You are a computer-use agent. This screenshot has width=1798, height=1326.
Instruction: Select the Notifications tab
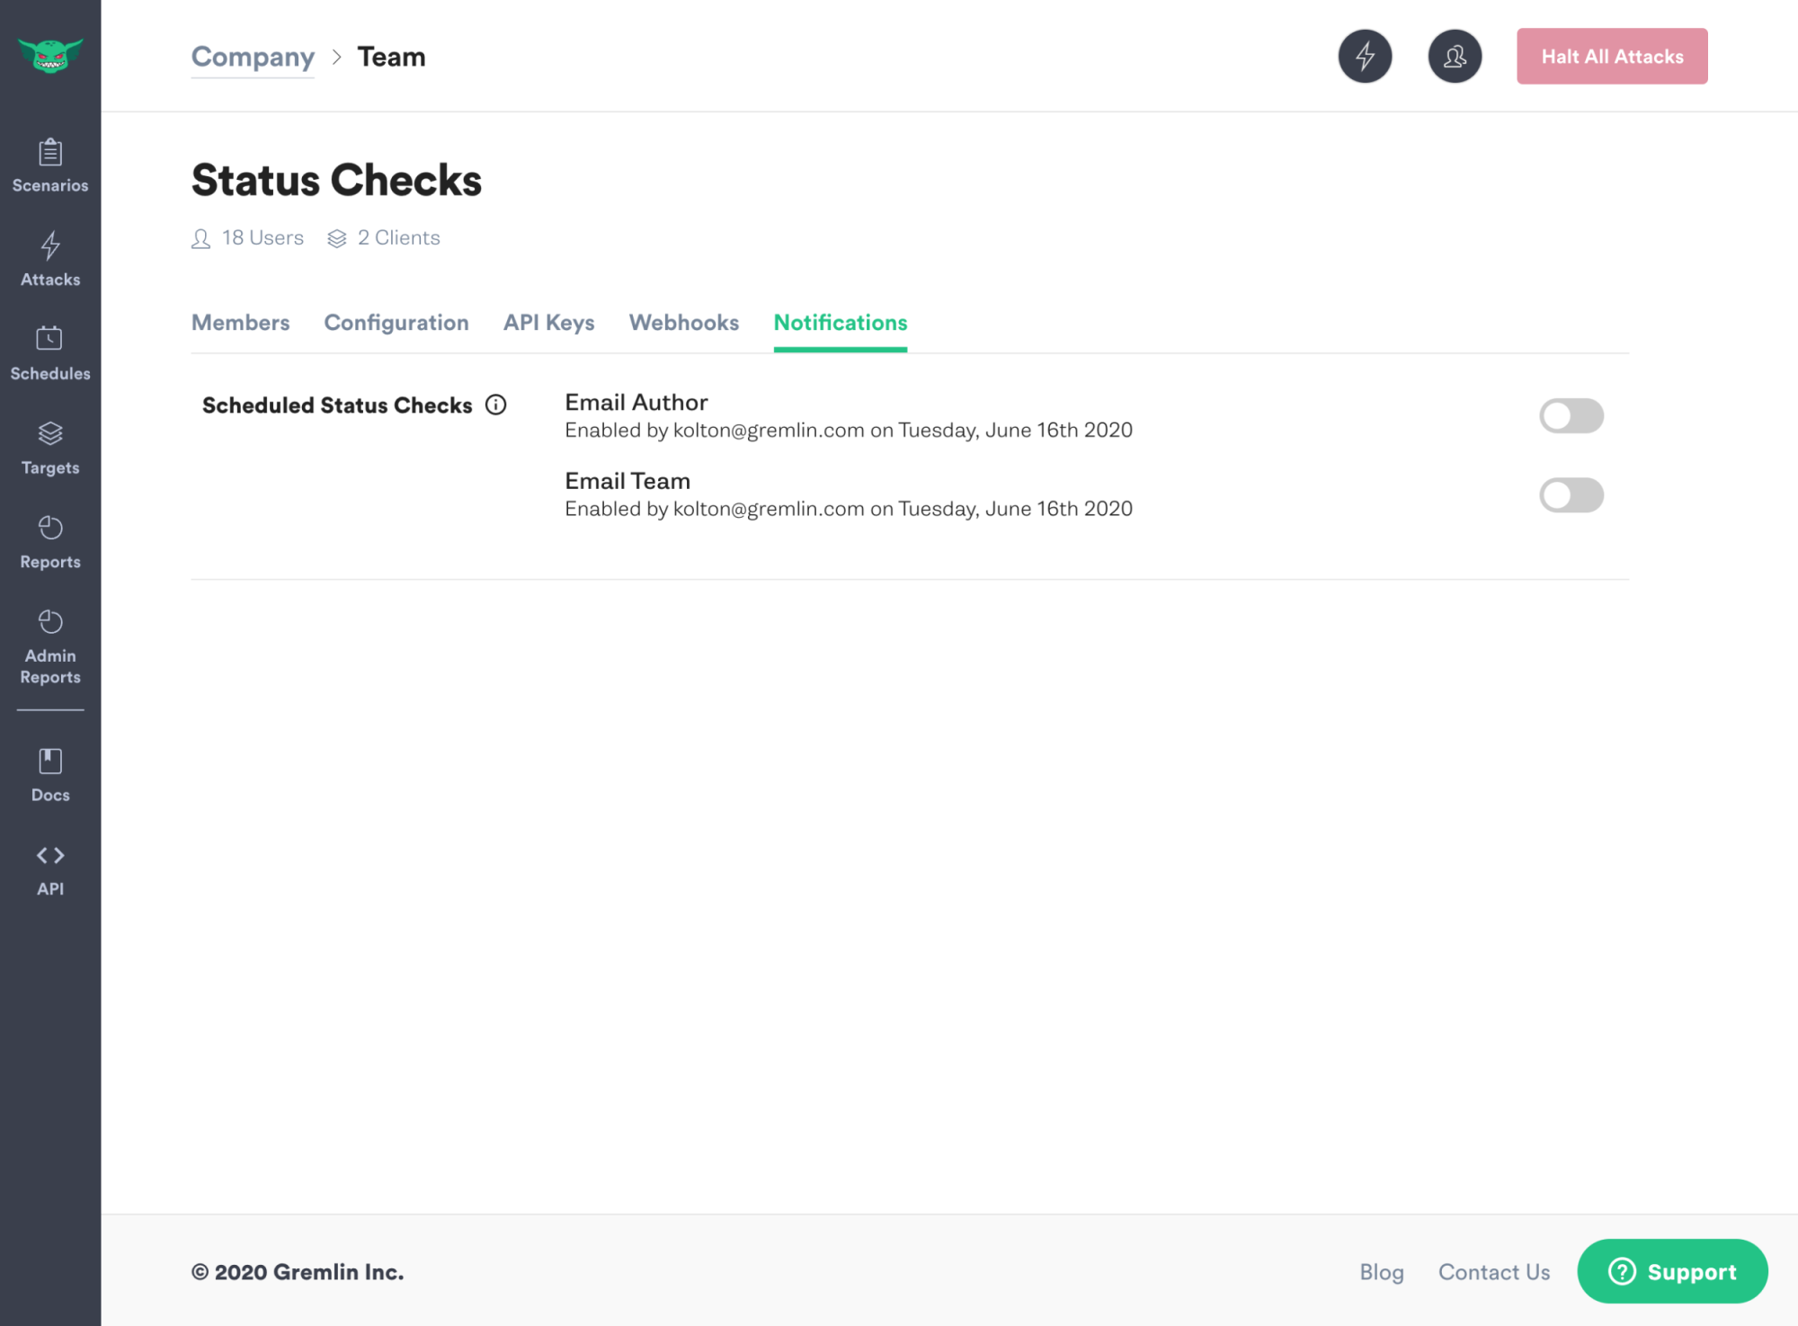click(841, 323)
